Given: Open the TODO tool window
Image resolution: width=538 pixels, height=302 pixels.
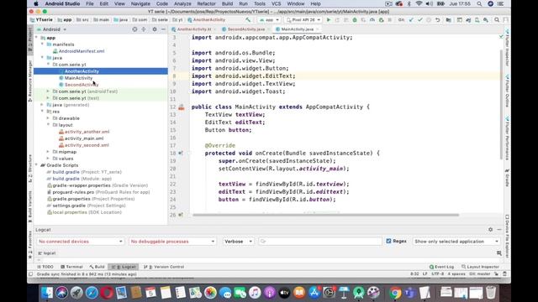Looking at the screenshot, I should click(45, 267).
